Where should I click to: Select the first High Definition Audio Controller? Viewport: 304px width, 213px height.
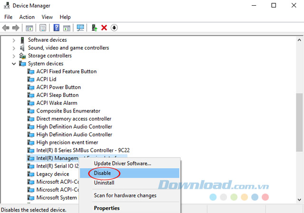(74, 127)
